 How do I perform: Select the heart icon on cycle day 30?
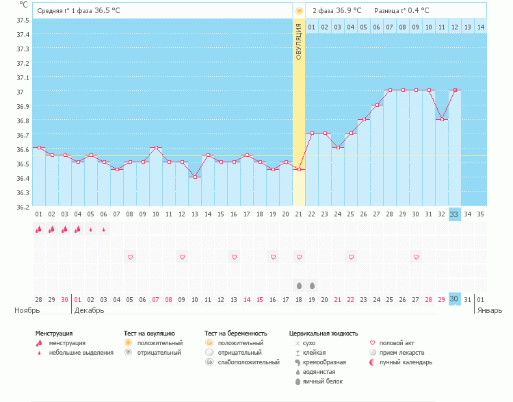[x=416, y=257]
